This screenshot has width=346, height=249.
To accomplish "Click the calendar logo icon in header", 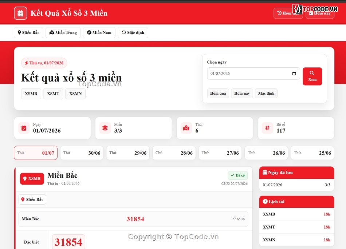I will 20,13.
